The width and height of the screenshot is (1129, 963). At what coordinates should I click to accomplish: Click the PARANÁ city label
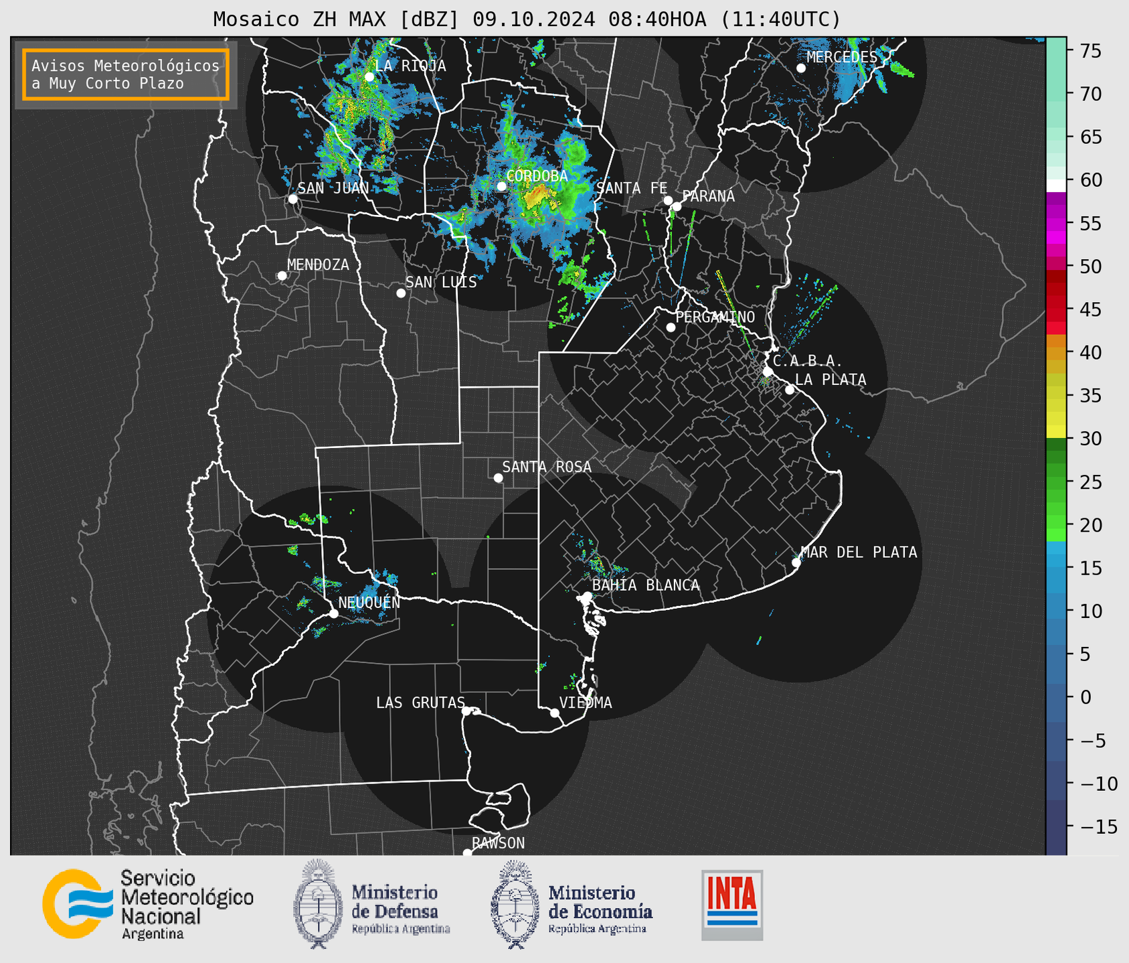708,196
